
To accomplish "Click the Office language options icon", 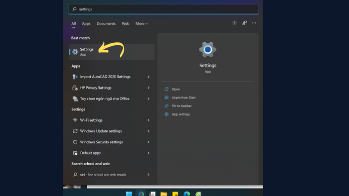I will 75,98.
